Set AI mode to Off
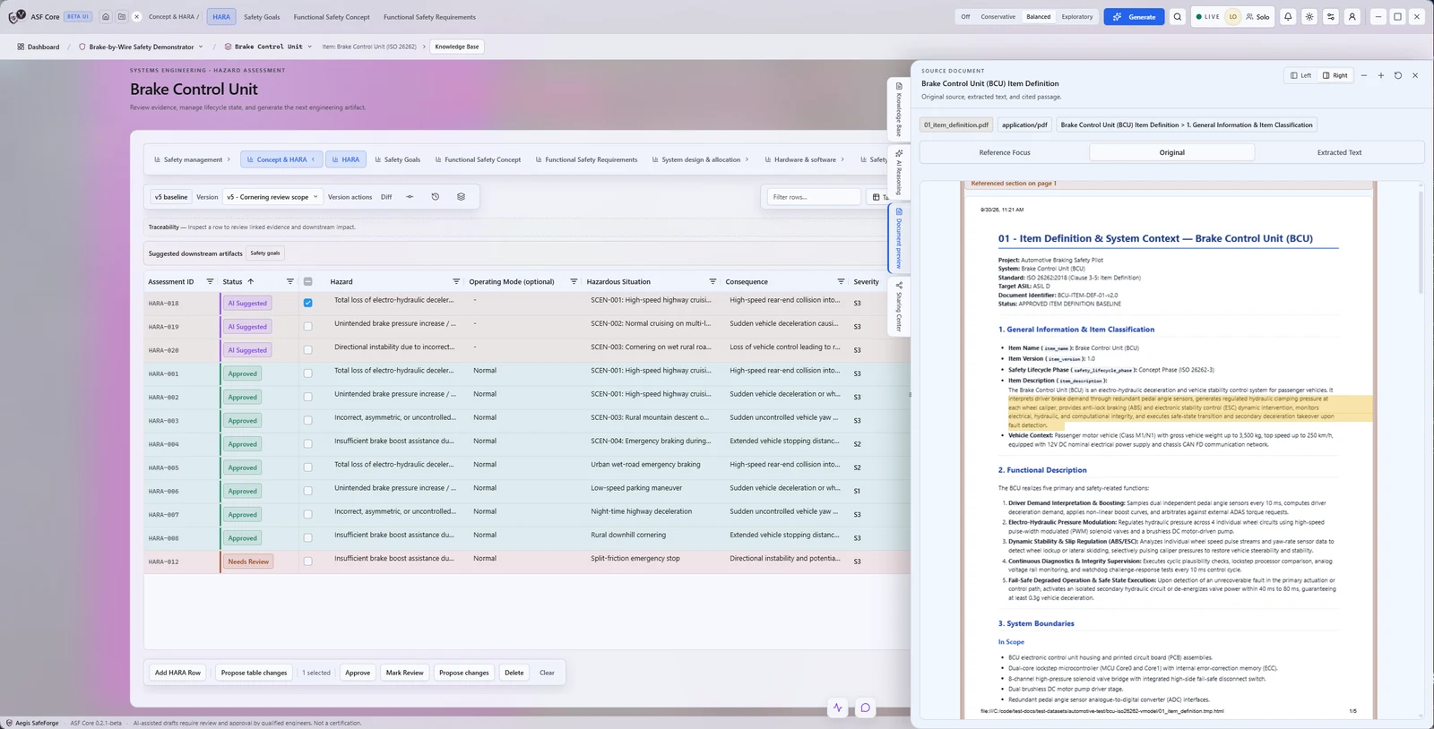Screen dimensions: 1434x729 coord(965,17)
